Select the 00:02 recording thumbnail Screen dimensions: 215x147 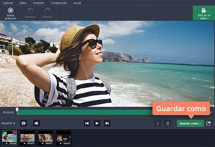click(x=64, y=138)
